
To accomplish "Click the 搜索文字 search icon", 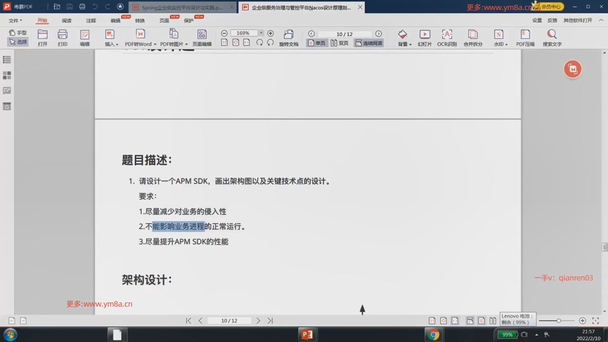I will 552,34.
